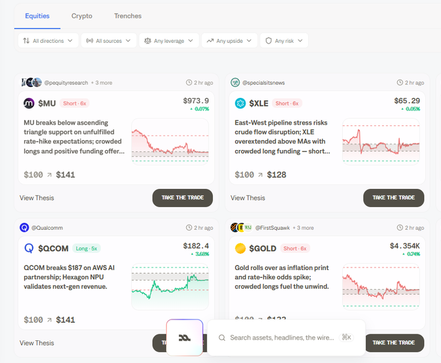
Task: Click the floating app logo button
Action: coord(184,338)
